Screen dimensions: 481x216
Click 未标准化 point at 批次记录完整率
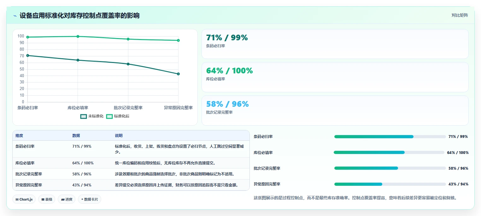click(x=128, y=64)
